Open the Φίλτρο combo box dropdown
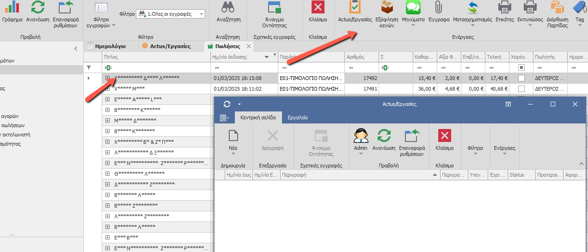This screenshot has height=252, width=588. tap(201, 14)
